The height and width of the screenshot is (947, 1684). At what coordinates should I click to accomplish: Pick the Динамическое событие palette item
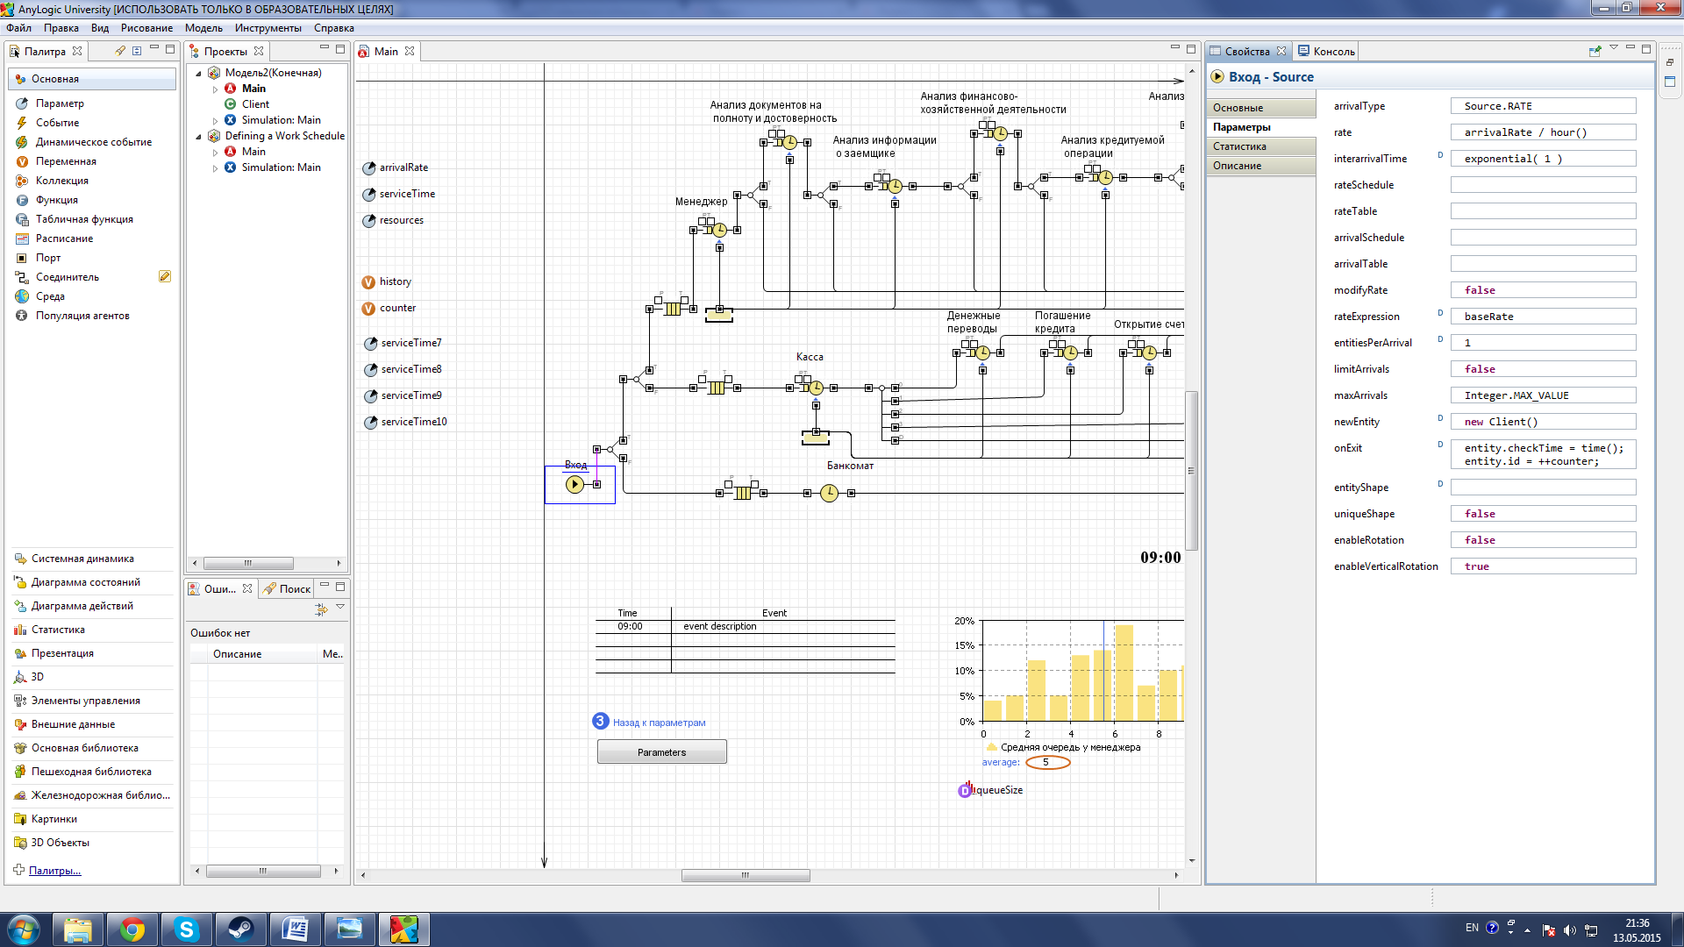(93, 142)
